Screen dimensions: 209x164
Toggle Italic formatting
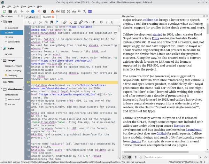coord(107,22)
